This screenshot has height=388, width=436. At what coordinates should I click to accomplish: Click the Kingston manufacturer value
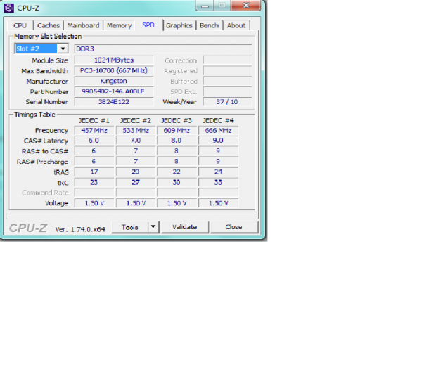coord(114,81)
